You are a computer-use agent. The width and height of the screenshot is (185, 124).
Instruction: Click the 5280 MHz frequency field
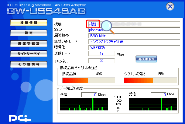point(134,36)
